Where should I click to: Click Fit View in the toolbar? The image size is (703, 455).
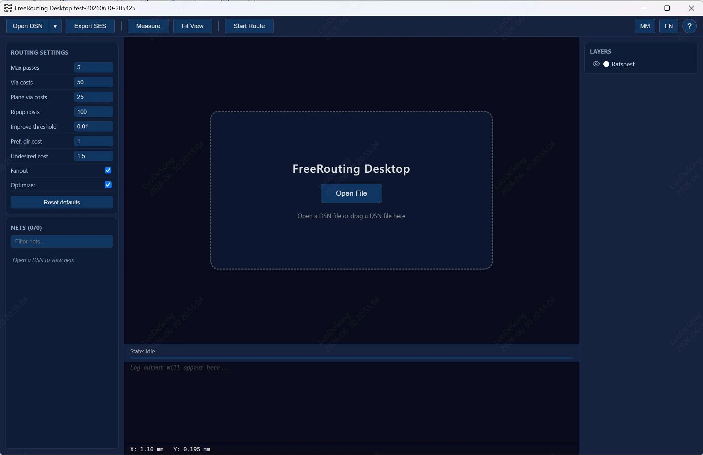click(192, 26)
